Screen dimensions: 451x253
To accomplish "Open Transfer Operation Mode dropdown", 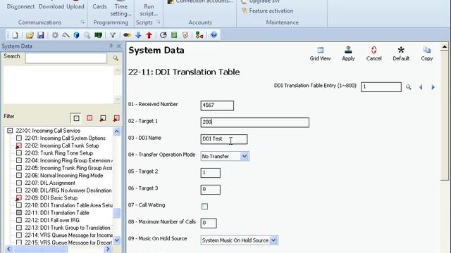I will tap(245, 156).
